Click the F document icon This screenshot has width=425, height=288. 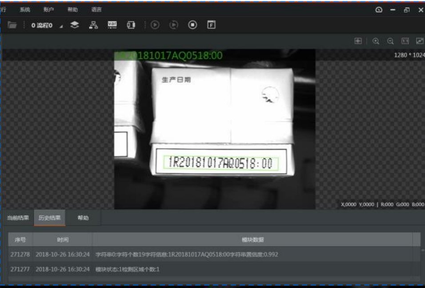point(212,24)
